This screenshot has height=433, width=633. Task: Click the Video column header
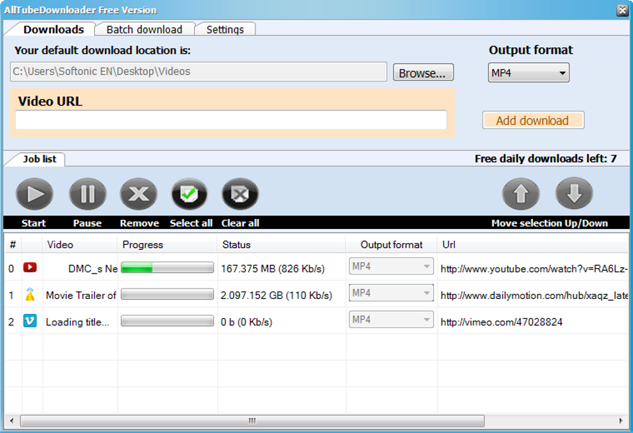coord(79,244)
